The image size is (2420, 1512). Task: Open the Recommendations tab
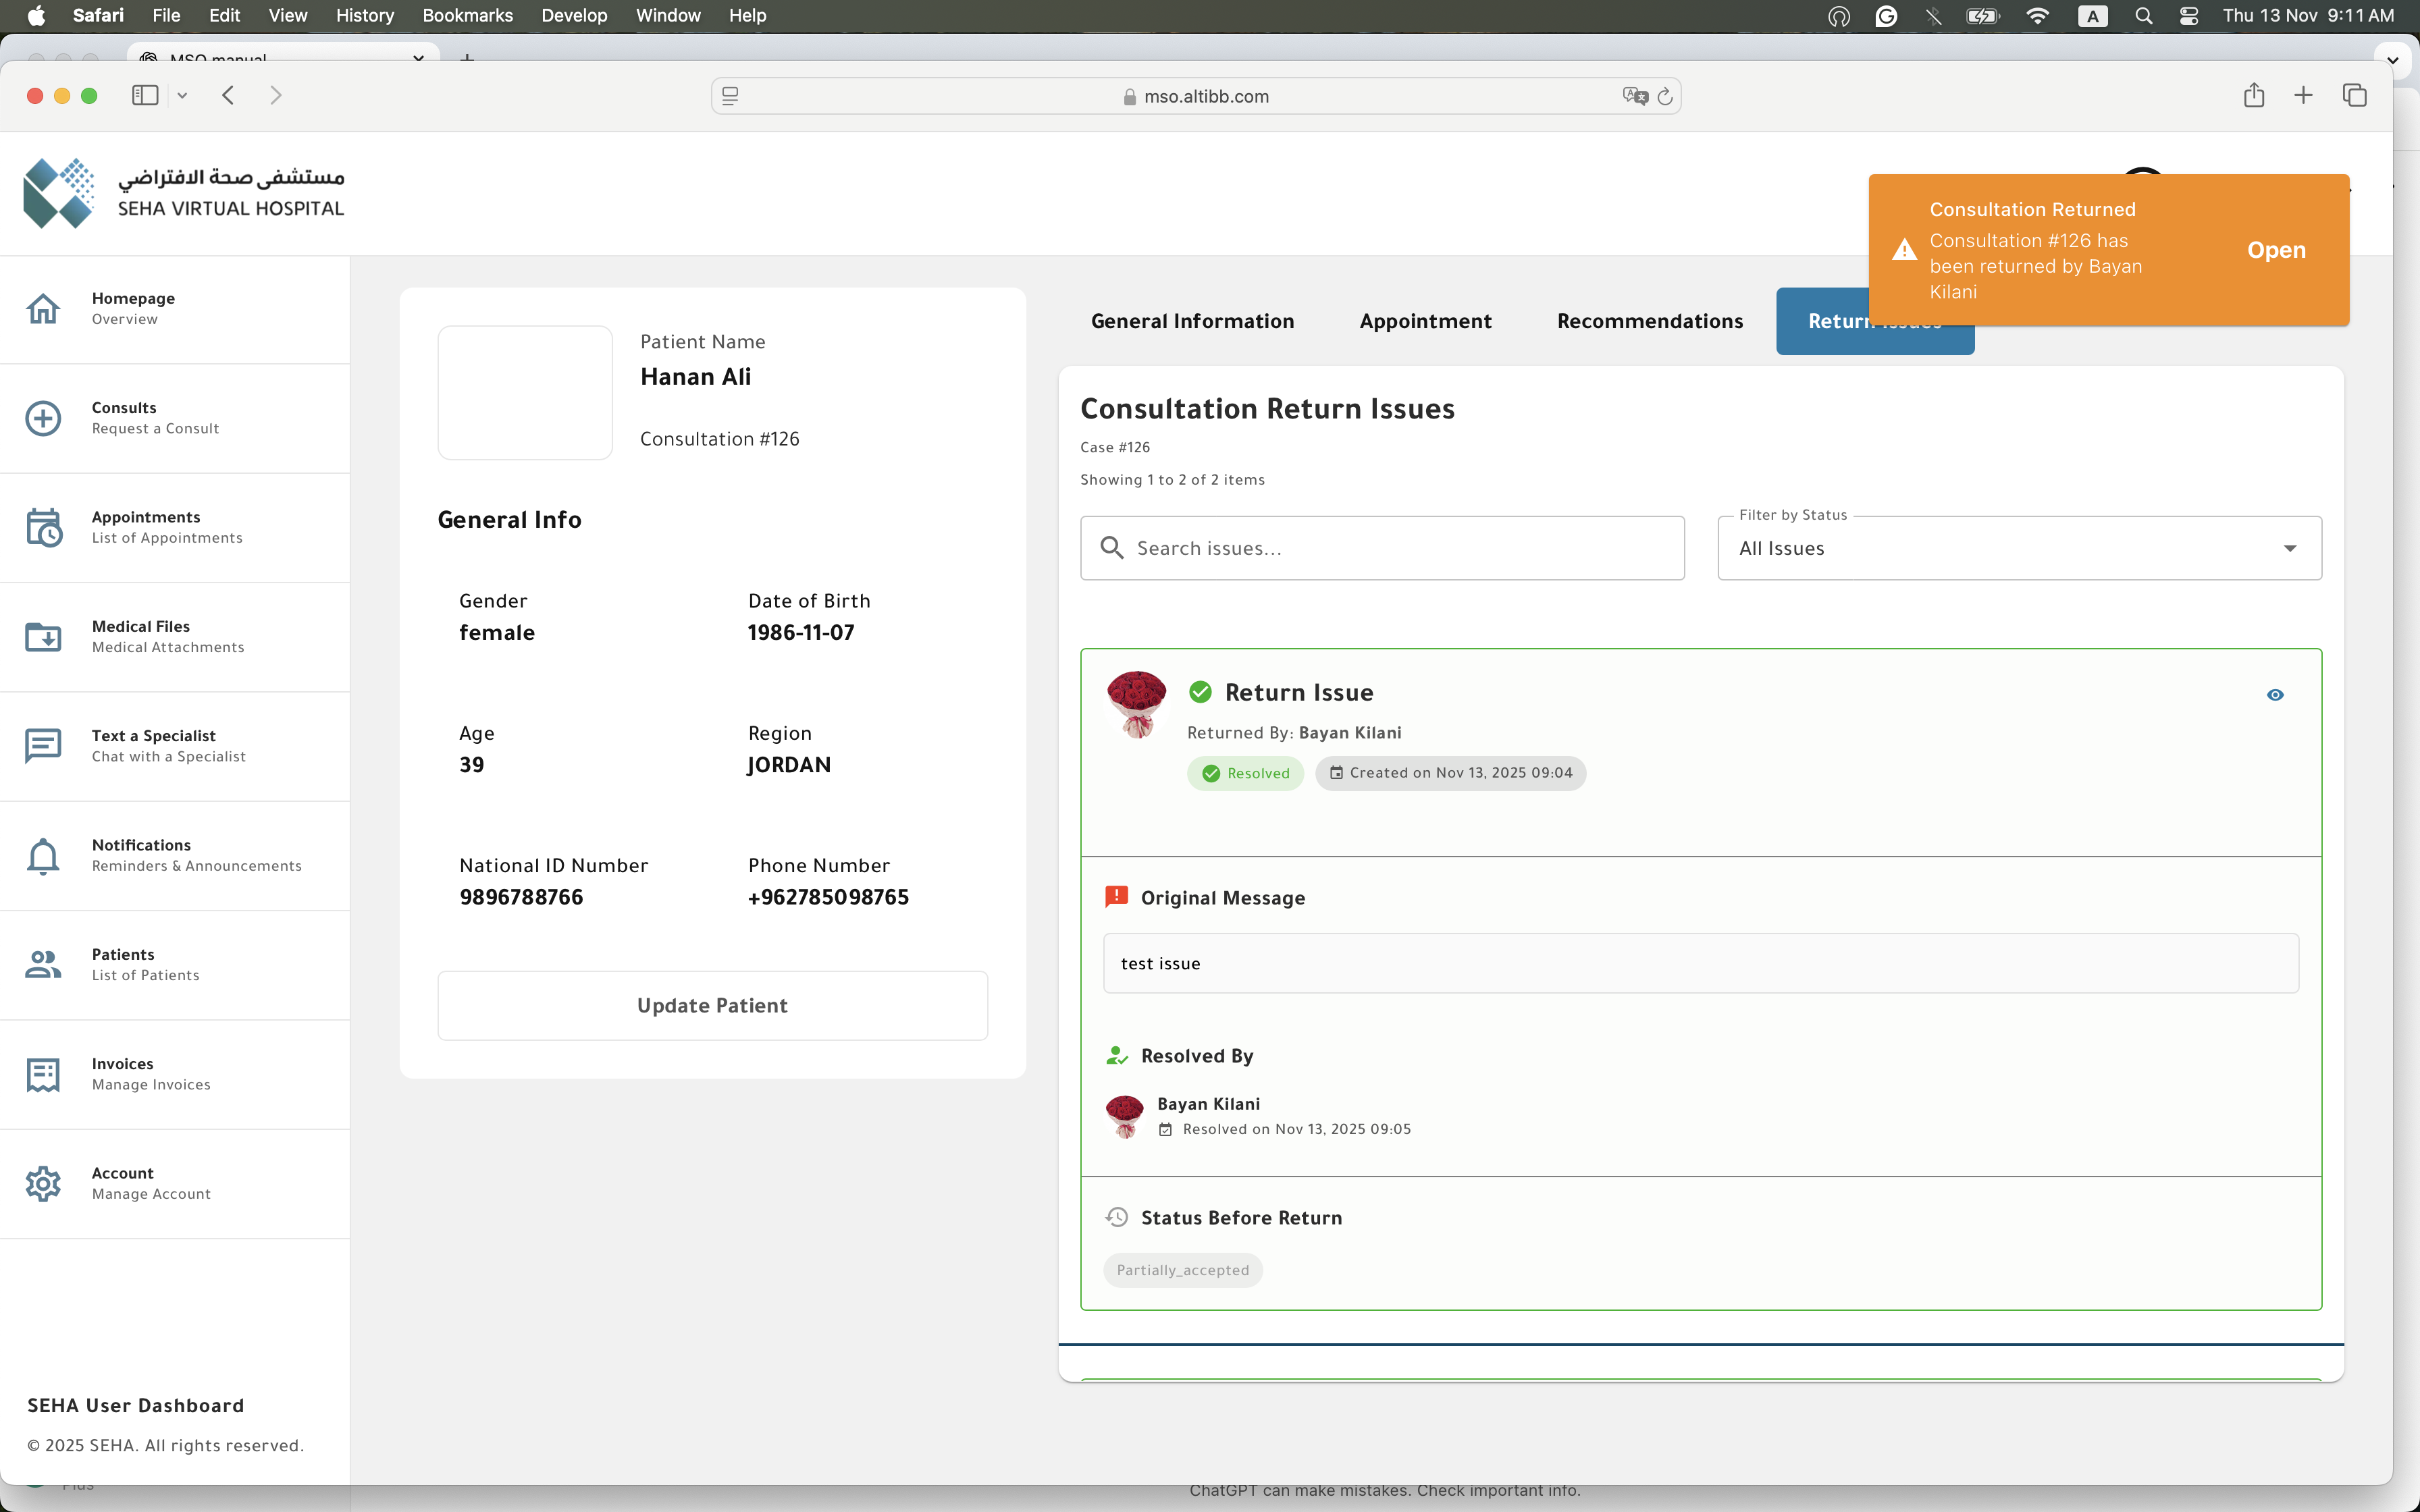click(x=1650, y=321)
